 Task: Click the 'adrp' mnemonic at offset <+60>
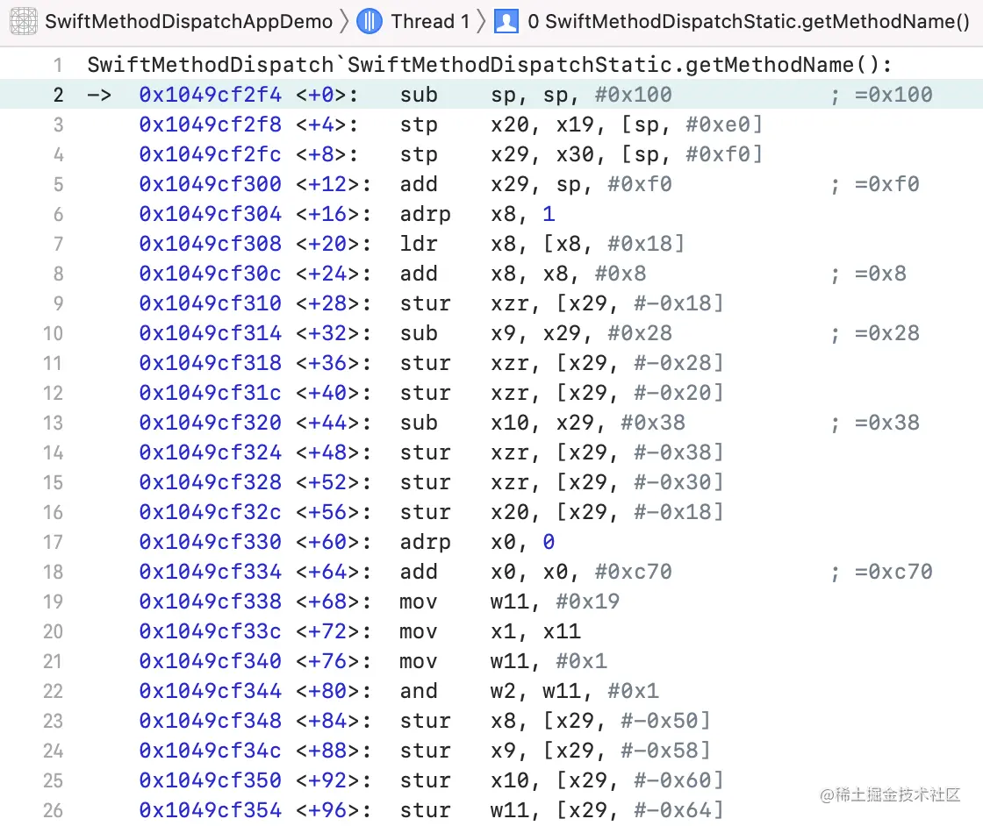425,543
